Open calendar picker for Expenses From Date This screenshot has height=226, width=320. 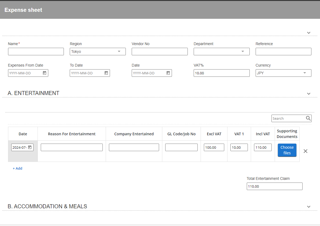pos(45,73)
